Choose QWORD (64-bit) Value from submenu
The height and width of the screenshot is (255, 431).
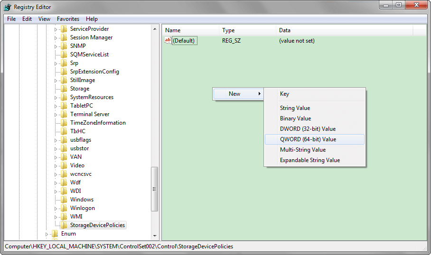(x=308, y=139)
